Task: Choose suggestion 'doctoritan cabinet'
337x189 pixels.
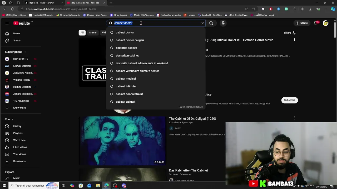Action: pos(155,56)
